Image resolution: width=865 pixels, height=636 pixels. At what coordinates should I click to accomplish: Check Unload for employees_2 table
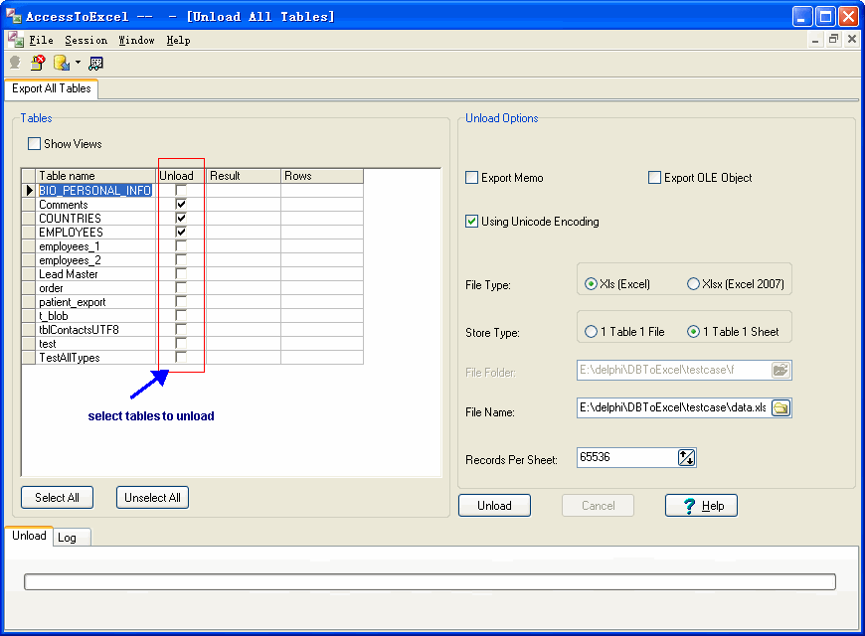[x=181, y=259]
